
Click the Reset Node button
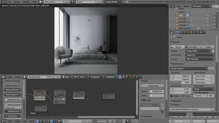152,86
